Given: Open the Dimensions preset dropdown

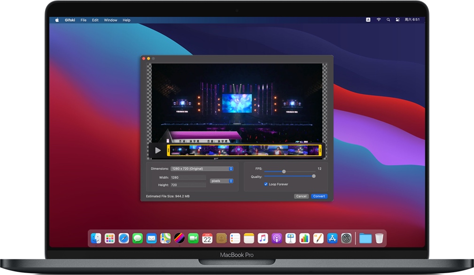Looking at the screenshot, I should [x=202, y=168].
